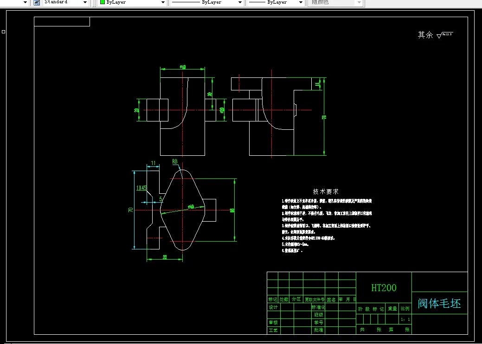Select the 重量 header in the title block
The height and width of the screenshot is (344, 482).
click(x=392, y=309)
